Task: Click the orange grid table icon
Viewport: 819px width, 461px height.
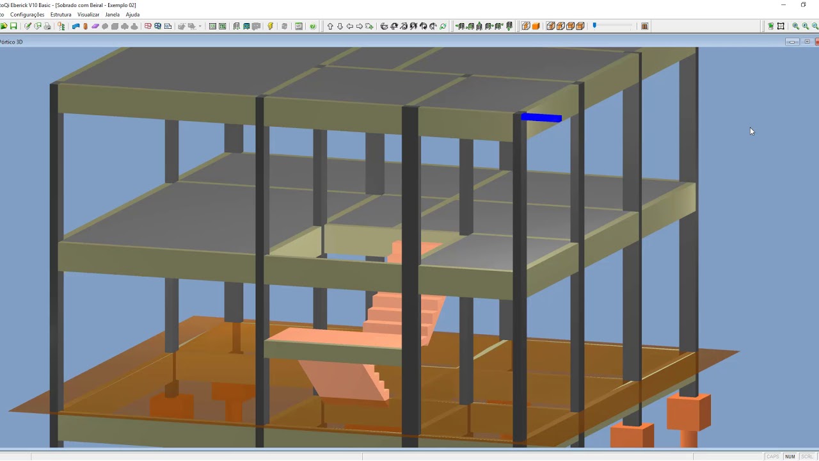Action: point(645,26)
